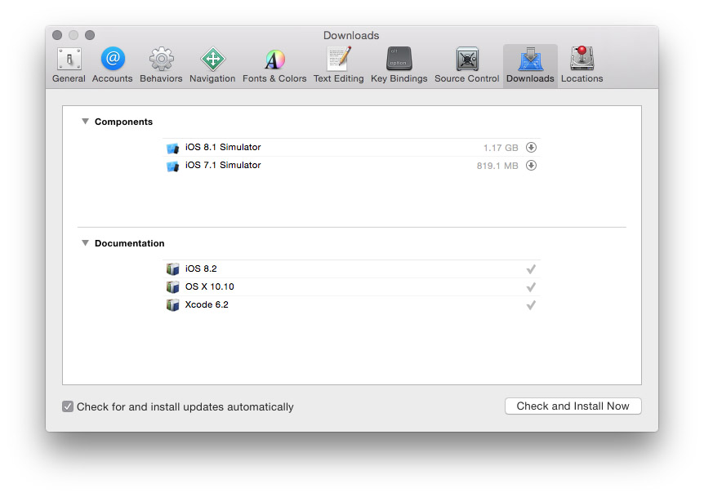This screenshot has height=497, width=704.
Task: Collapse the Documentation section
Action: point(85,243)
